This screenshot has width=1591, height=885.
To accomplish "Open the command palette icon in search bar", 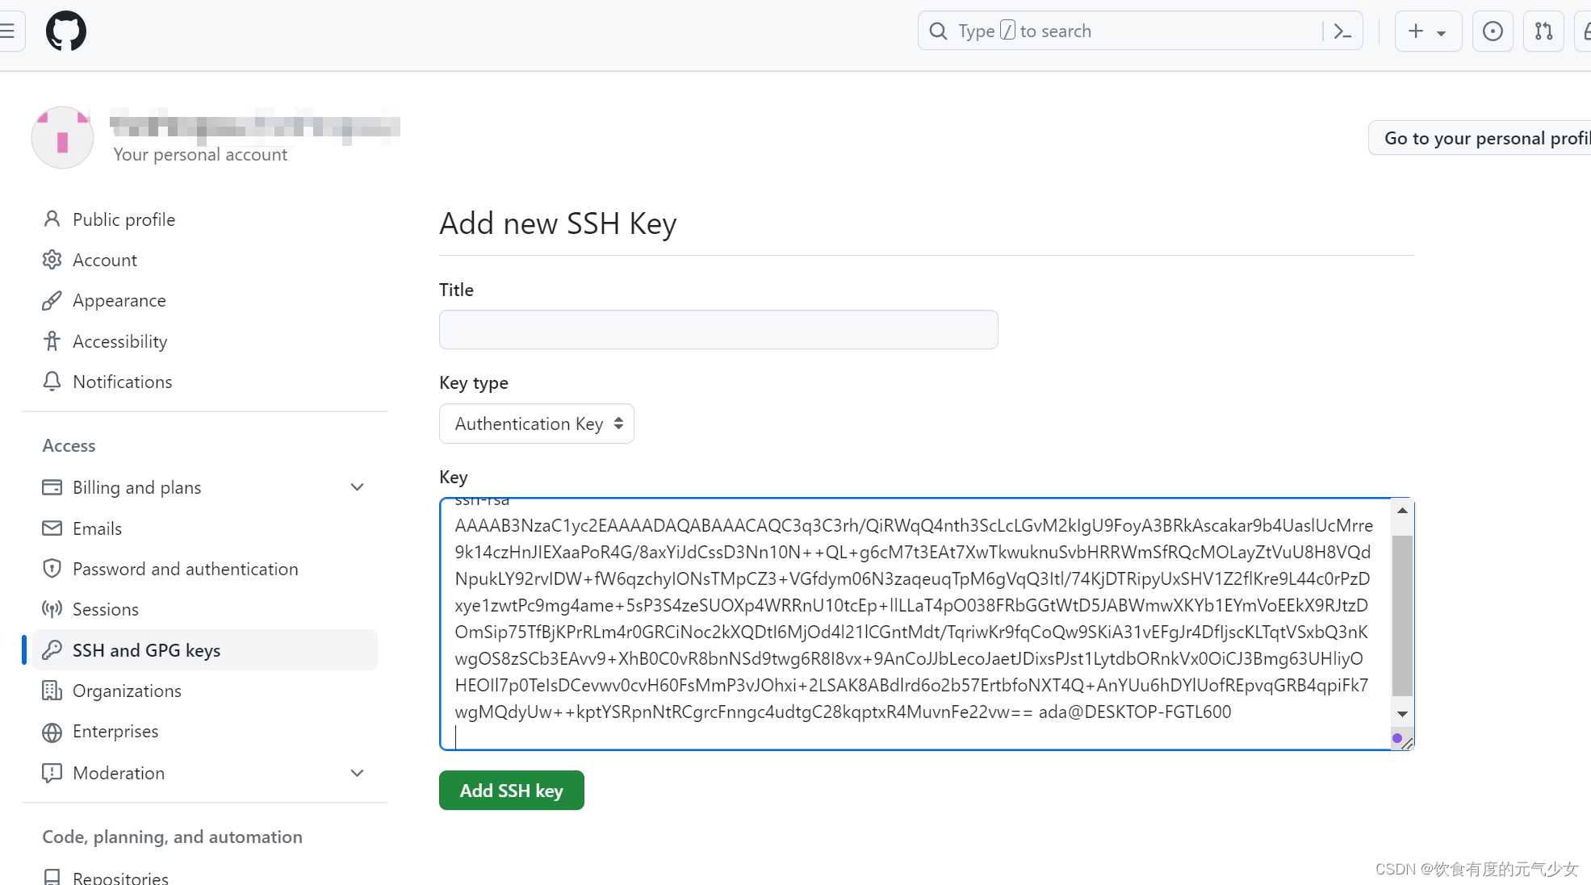I will pyautogui.click(x=1342, y=31).
